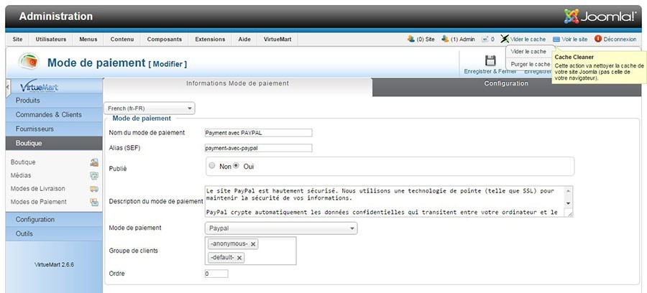Collapse the sidebar with the arrow handle
The height and width of the screenshot is (293, 647).
pos(8,88)
